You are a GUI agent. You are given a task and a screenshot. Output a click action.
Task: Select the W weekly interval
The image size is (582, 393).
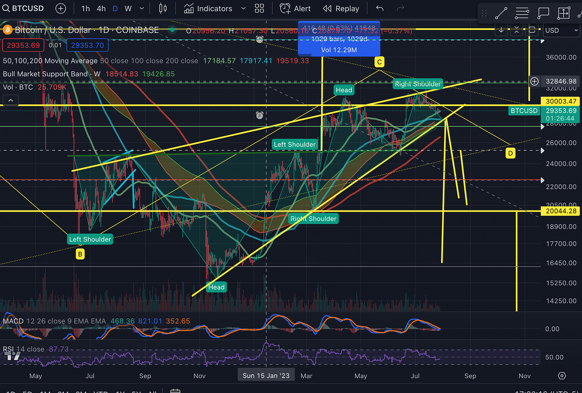128,8
